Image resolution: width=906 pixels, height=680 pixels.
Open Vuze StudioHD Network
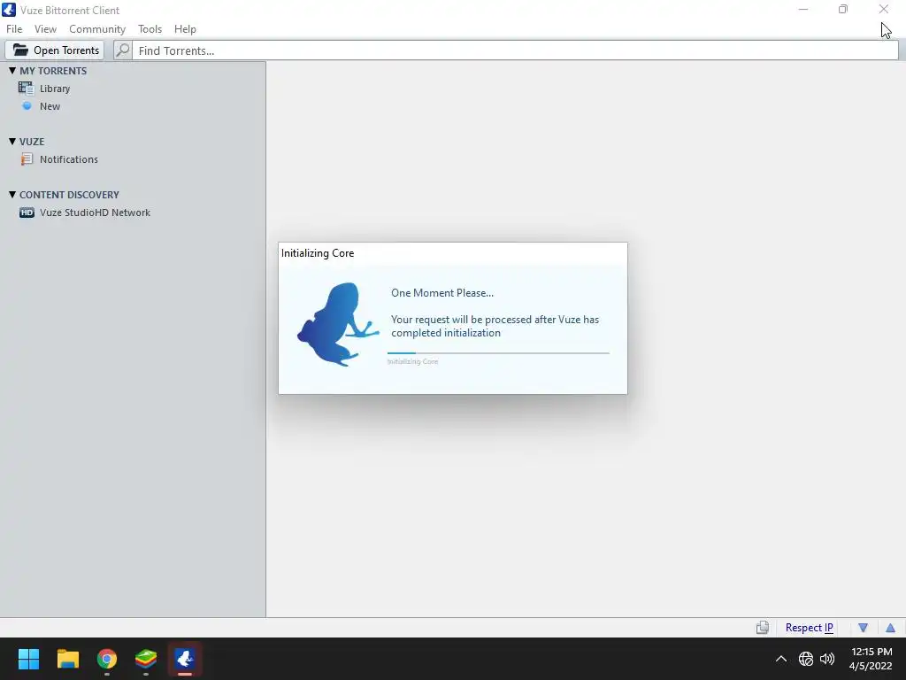click(x=95, y=212)
